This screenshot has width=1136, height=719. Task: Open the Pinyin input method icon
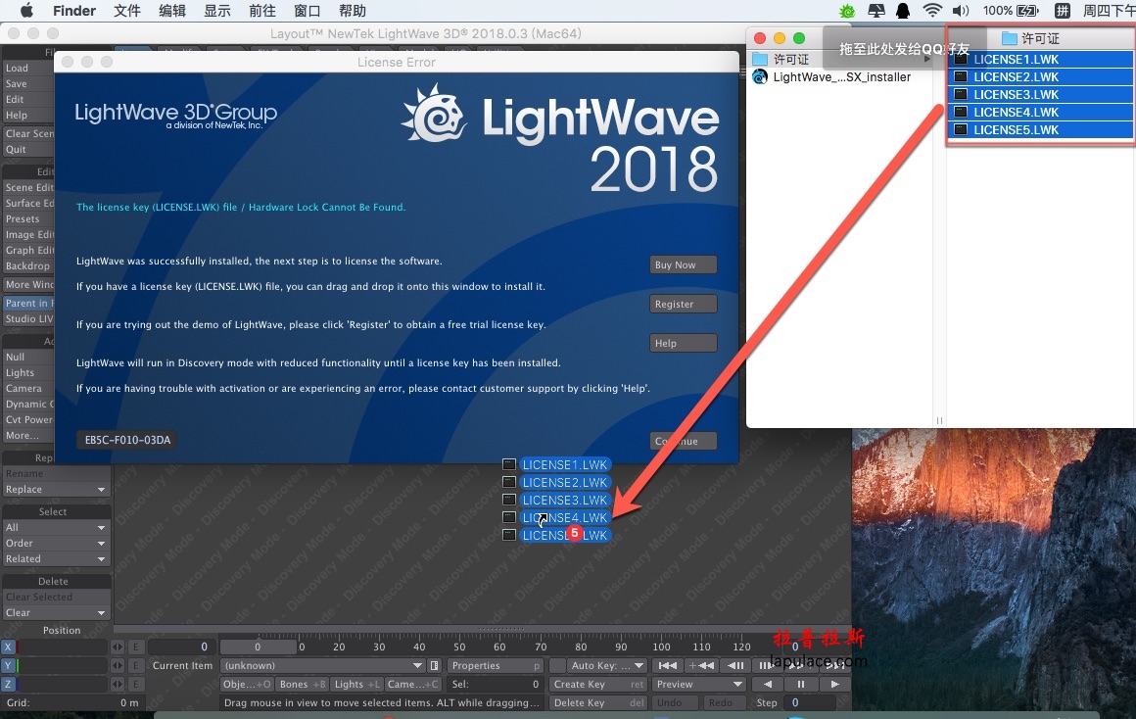point(1063,11)
